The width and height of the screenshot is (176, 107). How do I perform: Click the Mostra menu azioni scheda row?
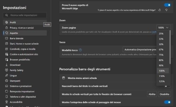[x=108, y=78]
